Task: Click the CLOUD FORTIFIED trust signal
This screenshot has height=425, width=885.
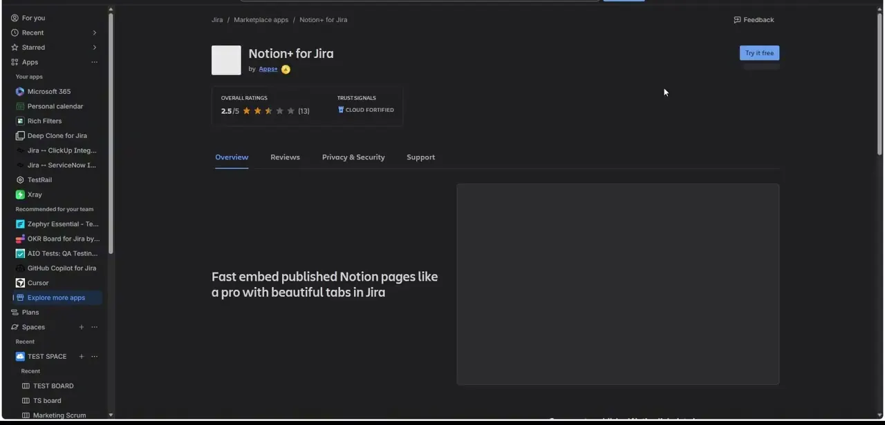Action: (366, 110)
